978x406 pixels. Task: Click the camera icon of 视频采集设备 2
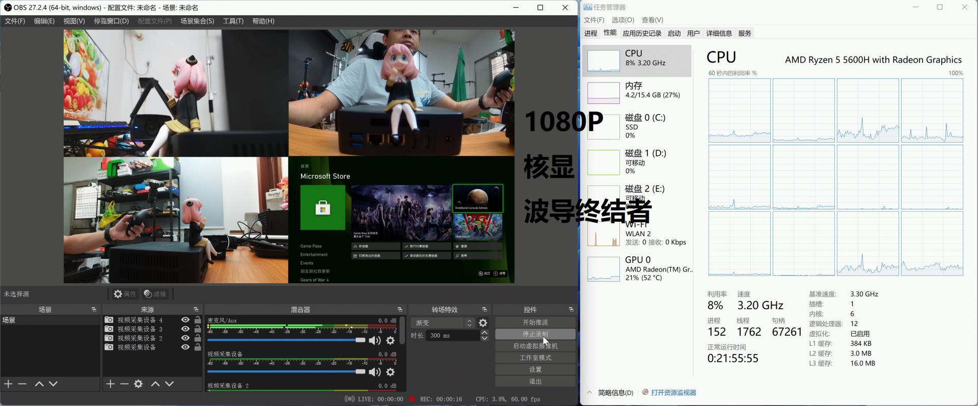109,338
